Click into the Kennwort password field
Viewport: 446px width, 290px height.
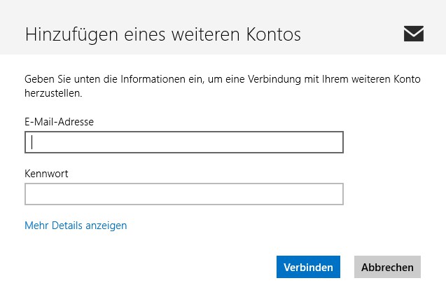click(x=183, y=194)
